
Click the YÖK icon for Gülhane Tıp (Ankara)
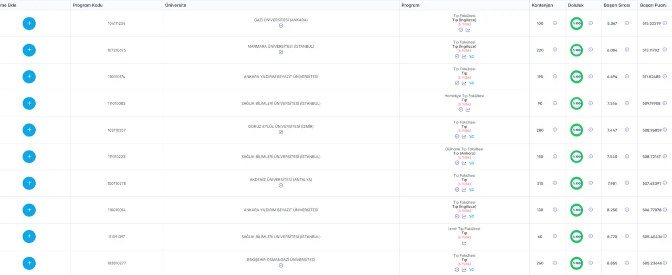[471, 163]
